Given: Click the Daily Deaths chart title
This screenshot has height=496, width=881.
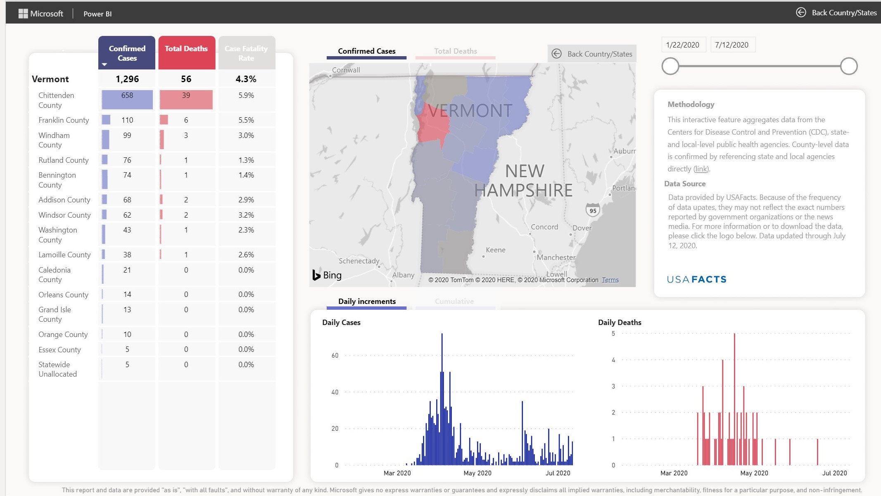Looking at the screenshot, I should [x=620, y=323].
